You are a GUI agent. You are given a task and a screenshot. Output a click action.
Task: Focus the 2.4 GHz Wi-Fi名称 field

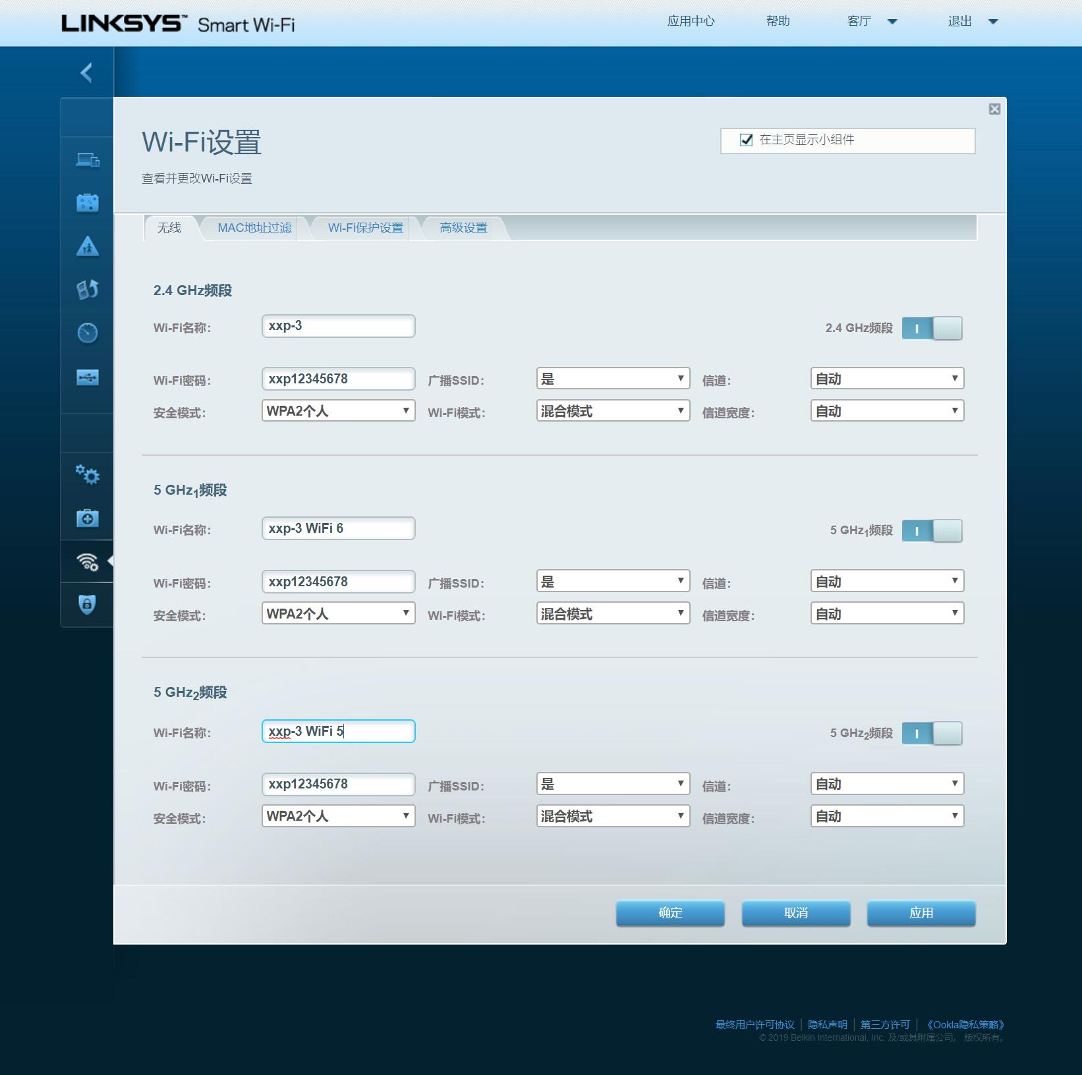coord(339,326)
